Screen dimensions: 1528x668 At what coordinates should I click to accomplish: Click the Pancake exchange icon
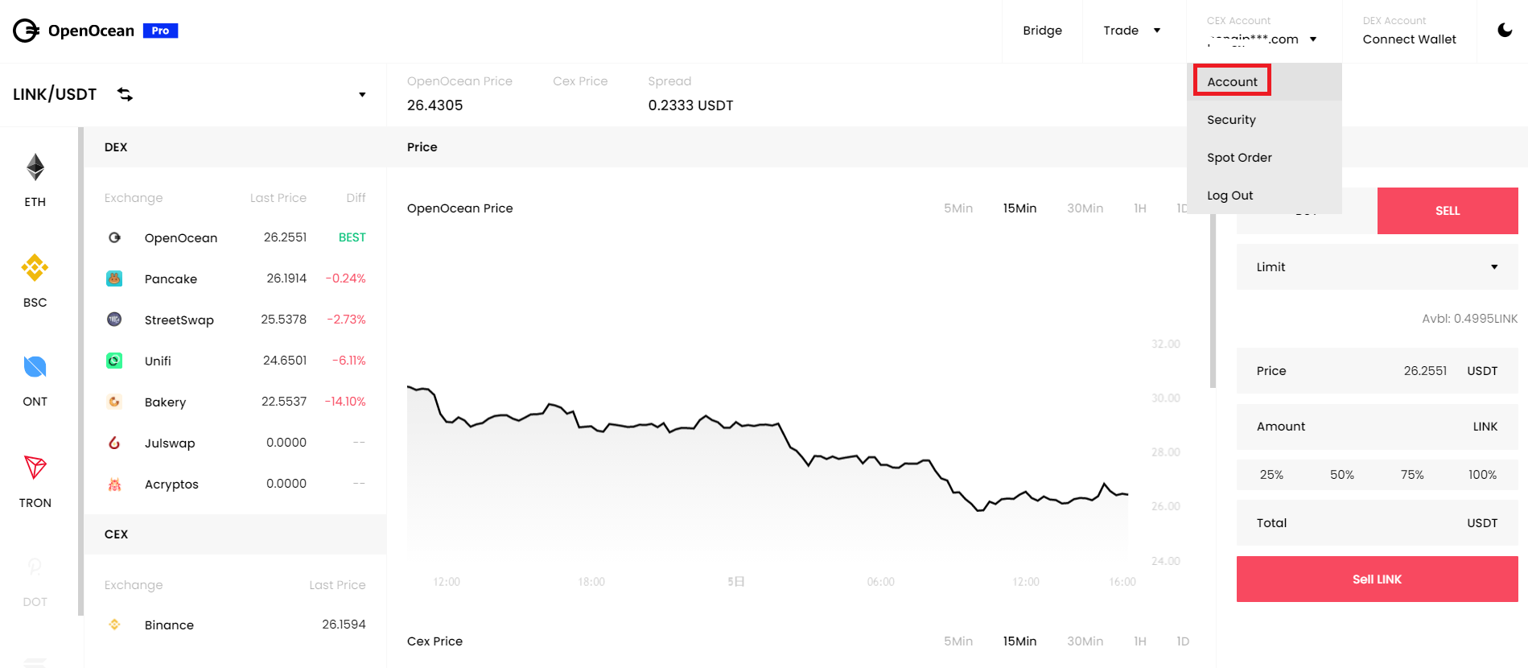[114, 278]
